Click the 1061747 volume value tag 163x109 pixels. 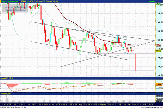(159, 101)
